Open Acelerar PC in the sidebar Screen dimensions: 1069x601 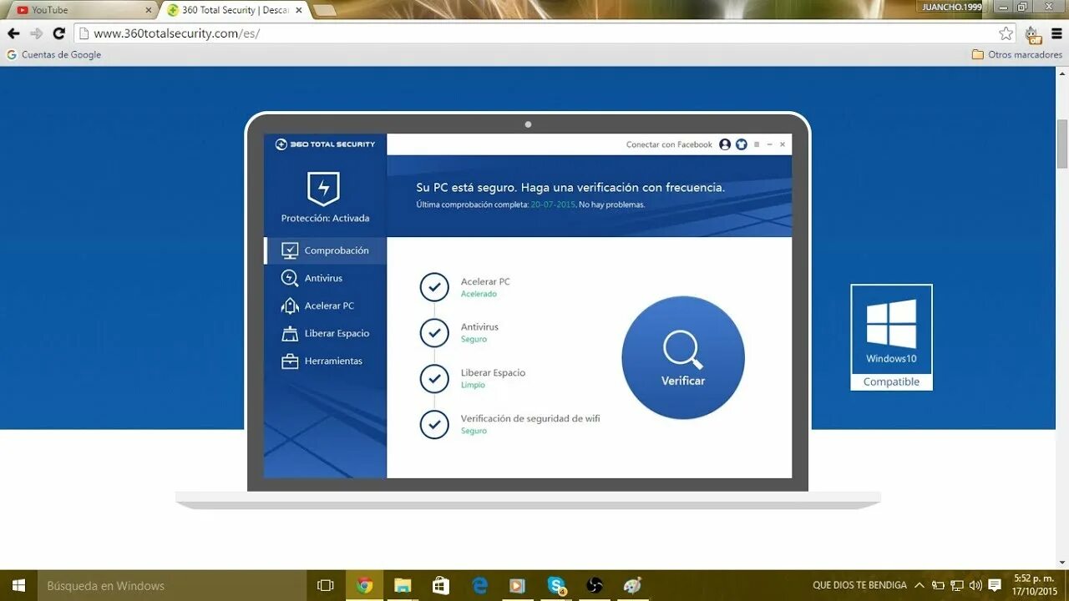pos(326,306)
